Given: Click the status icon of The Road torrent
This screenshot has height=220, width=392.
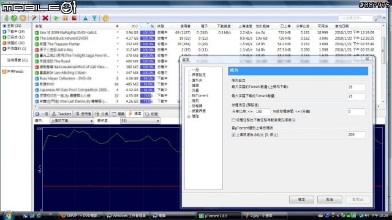Looking at the screenshot, I should [x=37, y=61].
